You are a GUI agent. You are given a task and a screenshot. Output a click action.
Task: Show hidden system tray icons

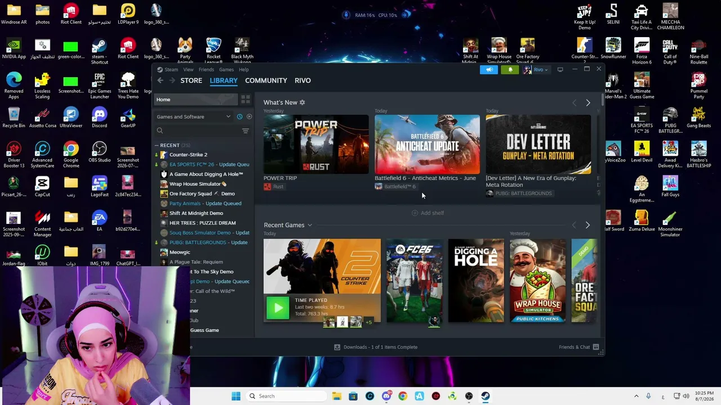tap(637, 396)
